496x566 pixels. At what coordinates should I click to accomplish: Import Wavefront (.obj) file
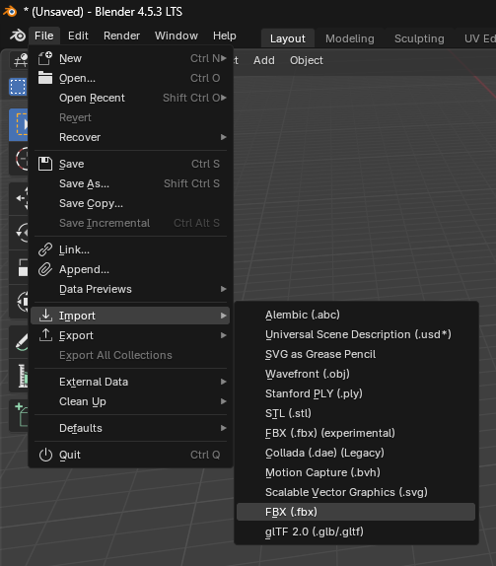coord(356,374)
